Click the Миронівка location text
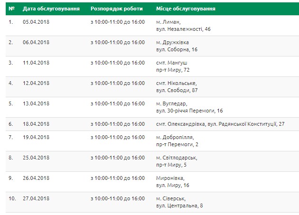Image resolution: width=299 pixels, height=215 pixels. coord(170,178)
